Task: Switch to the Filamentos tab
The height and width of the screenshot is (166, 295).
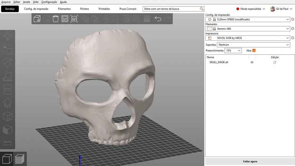Action: (64, 9)
